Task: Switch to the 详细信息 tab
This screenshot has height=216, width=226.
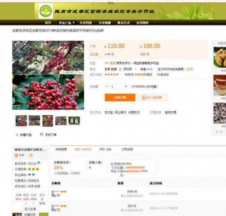Action: click(61, 150)
